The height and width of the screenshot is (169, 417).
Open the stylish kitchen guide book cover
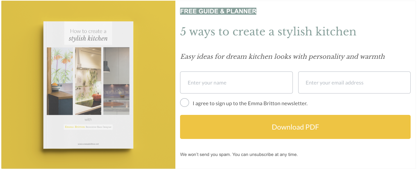coord(88,85)
